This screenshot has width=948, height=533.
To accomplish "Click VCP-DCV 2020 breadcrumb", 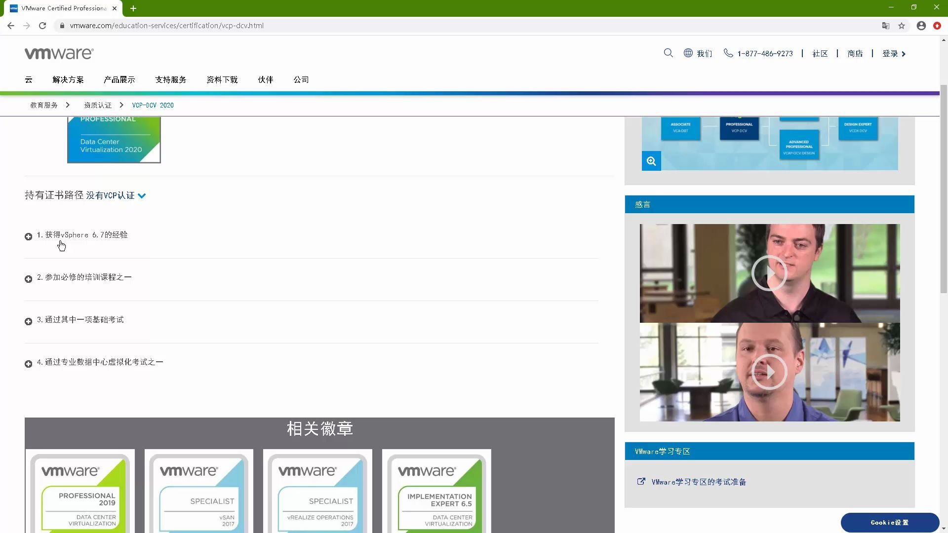I will pyautogui.click(x=153, y=105).
